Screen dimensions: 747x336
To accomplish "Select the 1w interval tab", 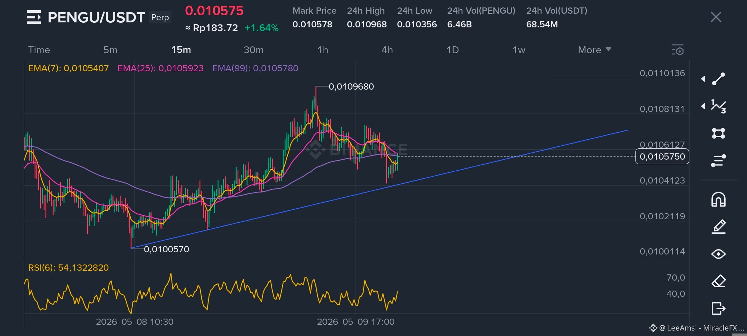I will coord(519,50).
